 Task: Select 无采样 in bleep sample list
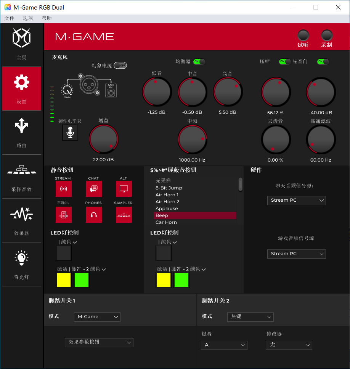pyautogui.click(x=195, y=181)
